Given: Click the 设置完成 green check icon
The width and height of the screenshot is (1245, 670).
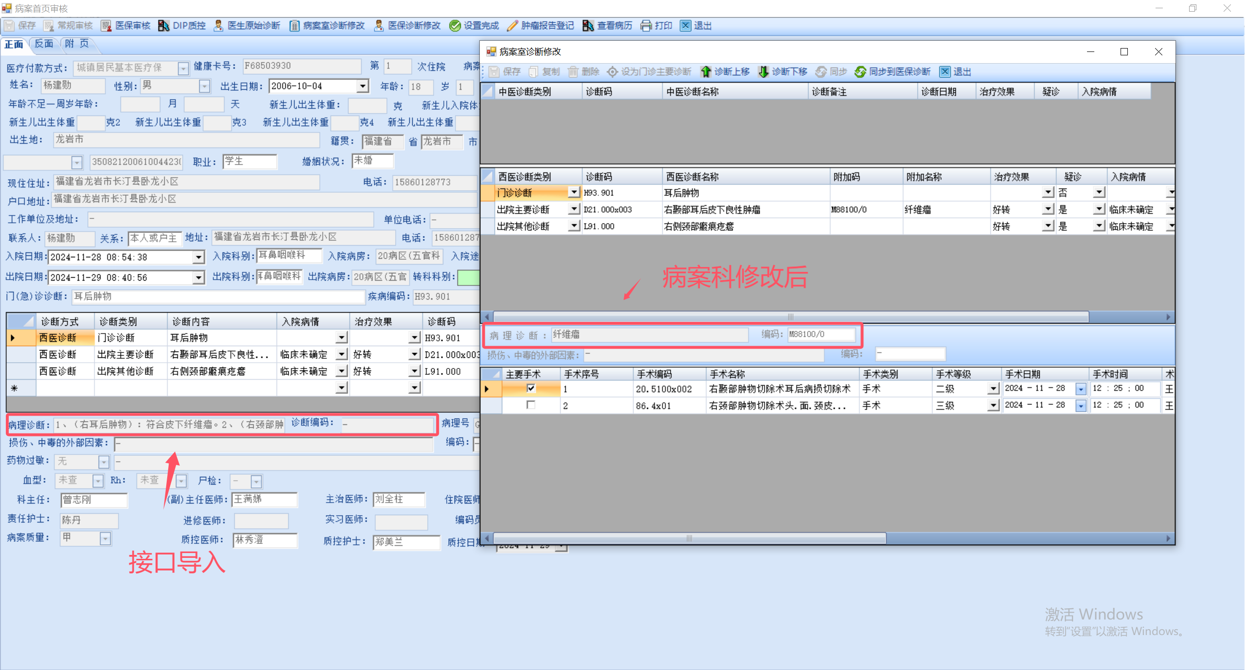Looking at the screenshot, I should point(455,26).
